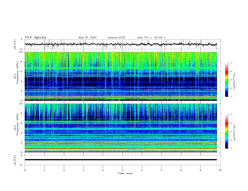The image size is (248, 191).
Task: Click time axis tick label '1'
Action: point(44,170)
